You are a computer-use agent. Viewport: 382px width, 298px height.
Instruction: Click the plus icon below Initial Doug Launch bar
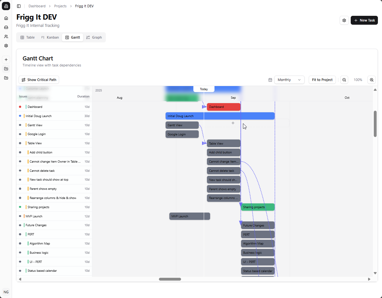(233, 123)
